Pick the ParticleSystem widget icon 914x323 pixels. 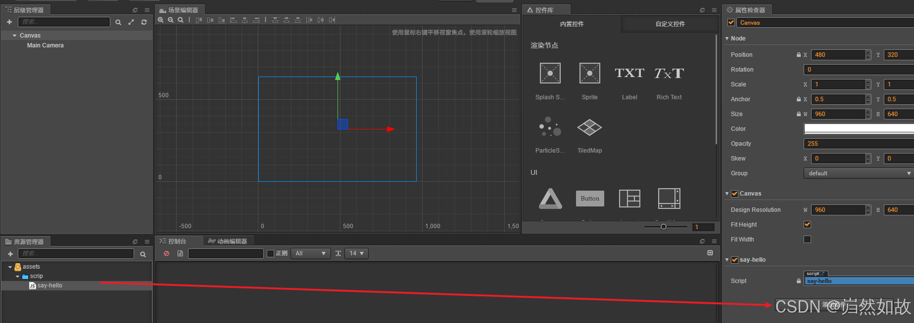click(x=550, y=127)
